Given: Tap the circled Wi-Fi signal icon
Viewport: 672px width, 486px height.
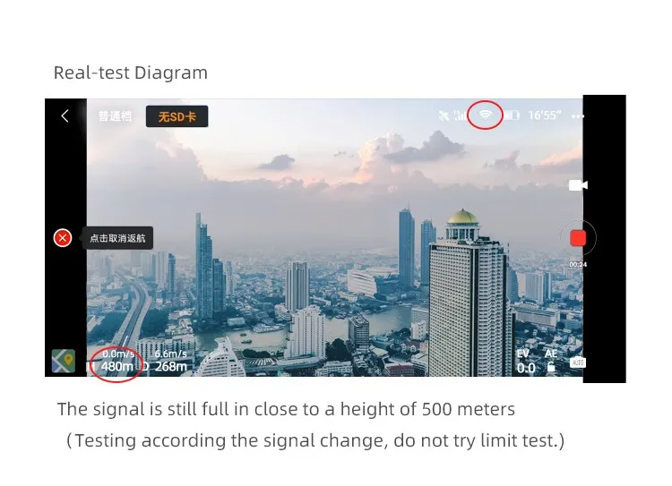Looking at the screenshot, I should pos(485,115).
